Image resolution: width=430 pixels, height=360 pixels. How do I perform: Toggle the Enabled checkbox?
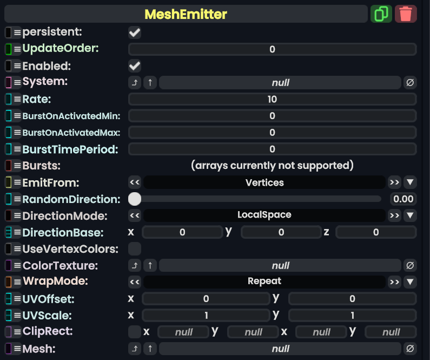(x=135, y=67)
